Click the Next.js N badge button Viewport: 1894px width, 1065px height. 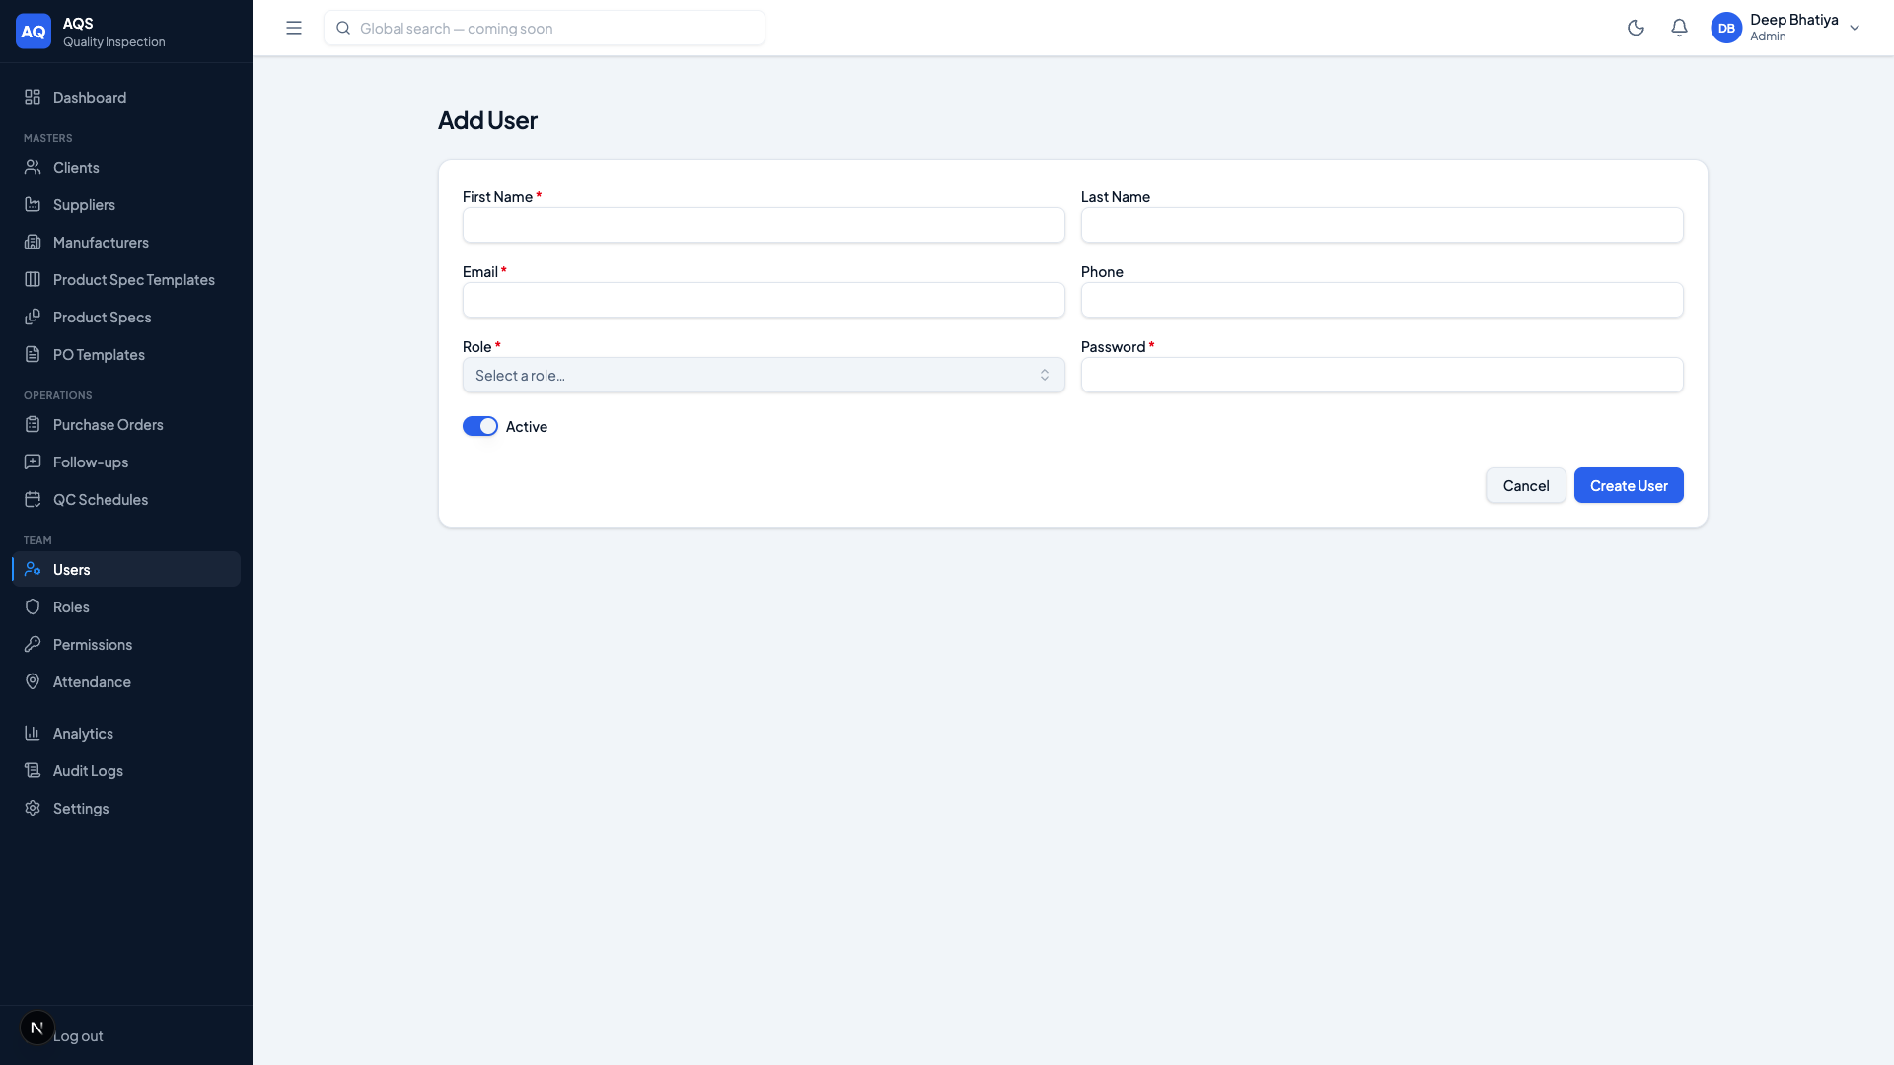point(37,1028)
